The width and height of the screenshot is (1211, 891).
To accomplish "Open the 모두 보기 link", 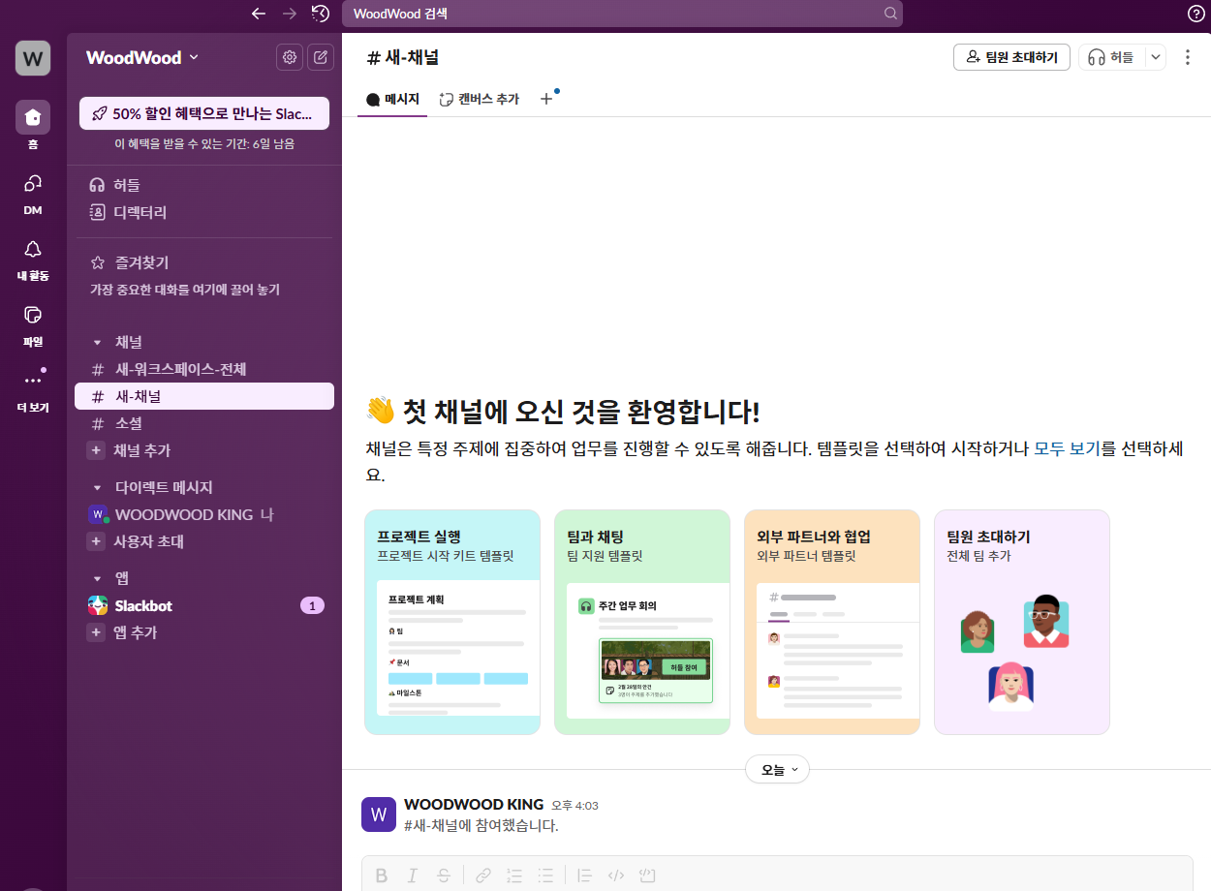I will (1067, 449).
